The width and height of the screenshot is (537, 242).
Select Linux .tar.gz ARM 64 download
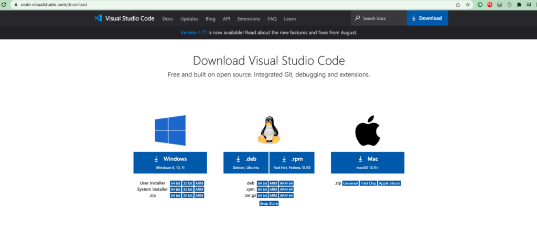(x=286, y=195)
